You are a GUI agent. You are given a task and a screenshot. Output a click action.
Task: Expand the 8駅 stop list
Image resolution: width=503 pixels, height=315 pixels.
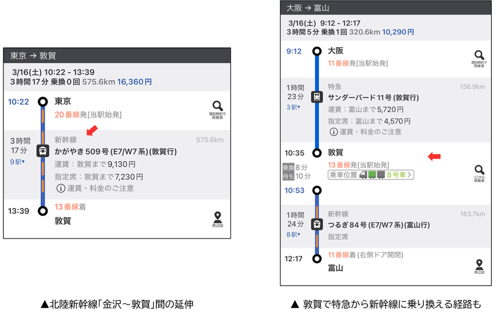tap(293, 235)
